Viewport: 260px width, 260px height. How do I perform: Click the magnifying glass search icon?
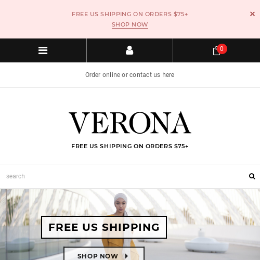(252, 176)
